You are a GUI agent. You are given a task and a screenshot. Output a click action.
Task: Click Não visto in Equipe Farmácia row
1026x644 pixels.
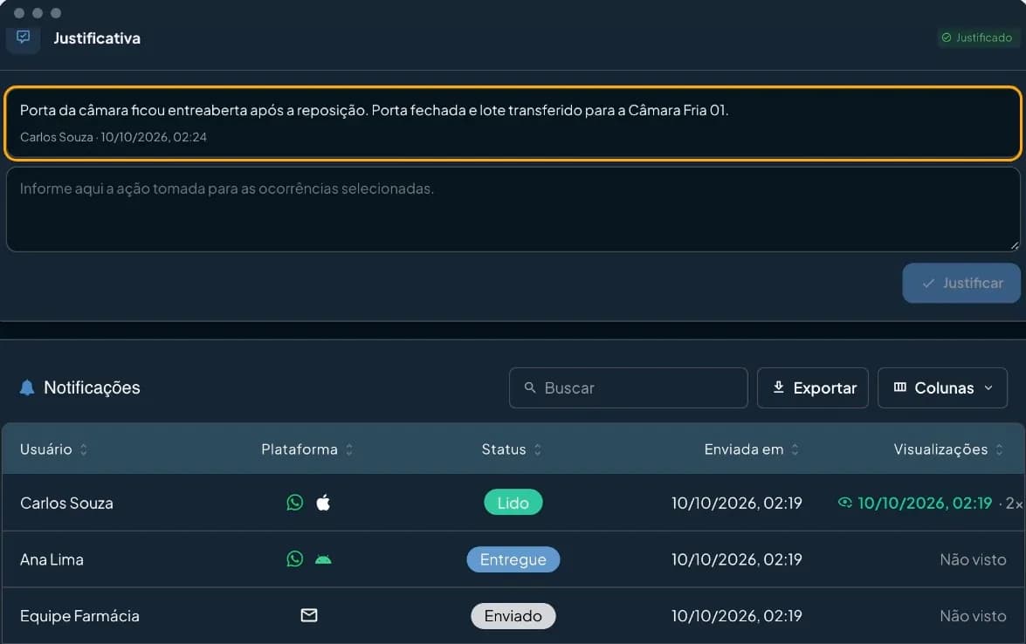pos(973,616)
